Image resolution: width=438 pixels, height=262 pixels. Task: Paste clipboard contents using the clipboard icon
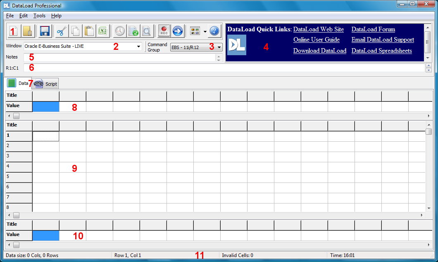pos(89,31)
